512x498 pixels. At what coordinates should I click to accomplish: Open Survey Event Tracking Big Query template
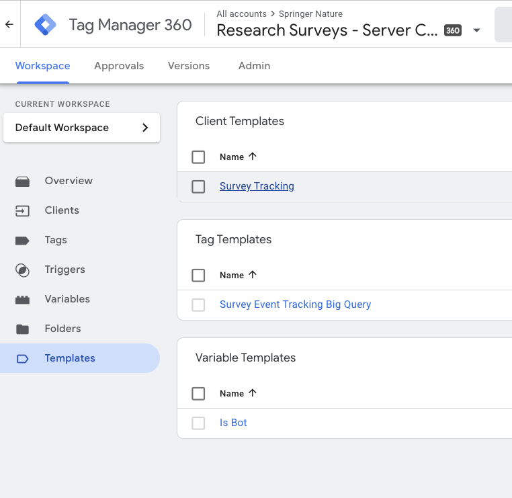click(x=295, y=304)
